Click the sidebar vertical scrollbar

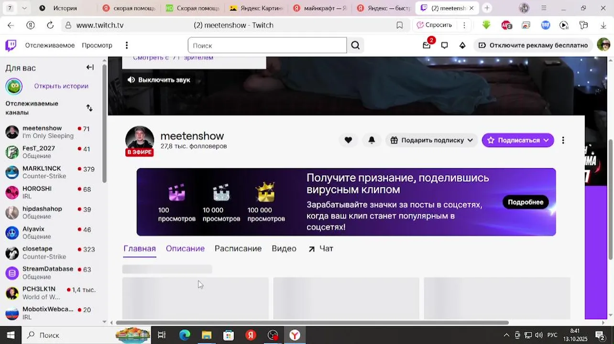coord(105,123)
